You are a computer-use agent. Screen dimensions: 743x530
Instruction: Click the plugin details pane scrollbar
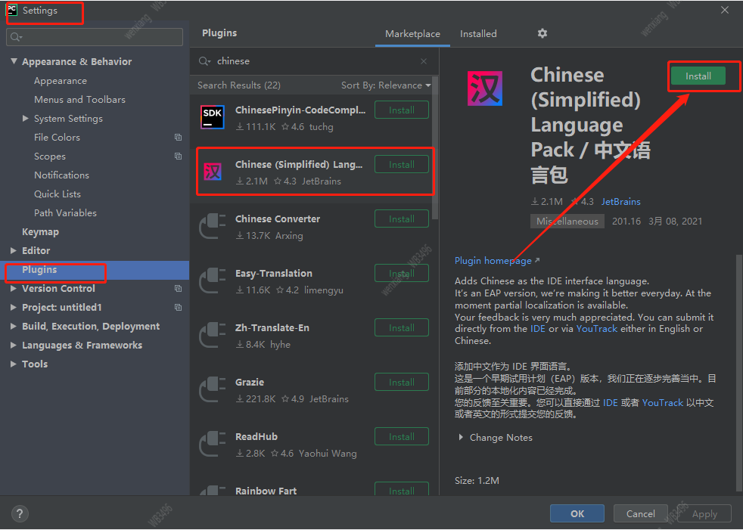pos(738,373)
